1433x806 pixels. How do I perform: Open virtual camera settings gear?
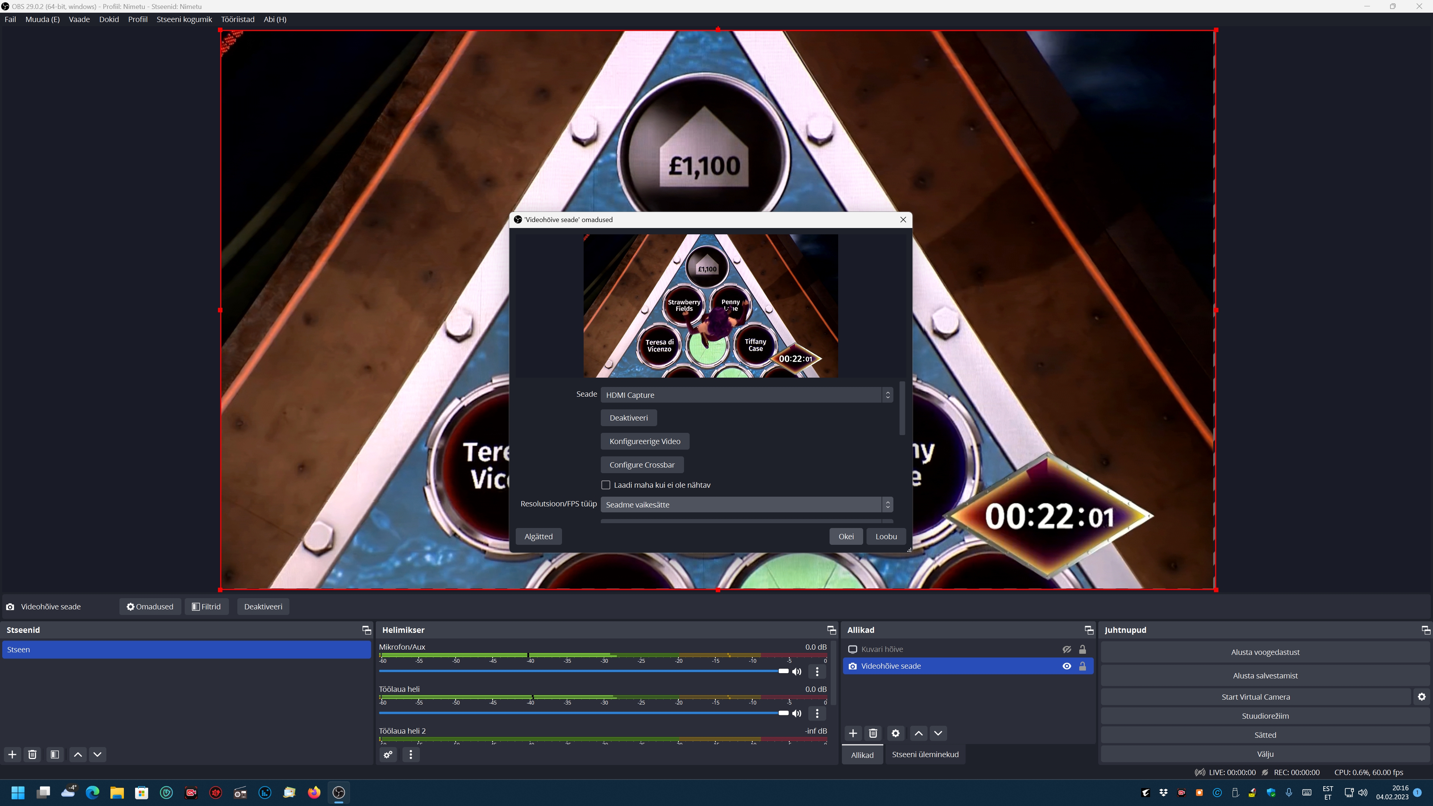[x=1422, y=696]
